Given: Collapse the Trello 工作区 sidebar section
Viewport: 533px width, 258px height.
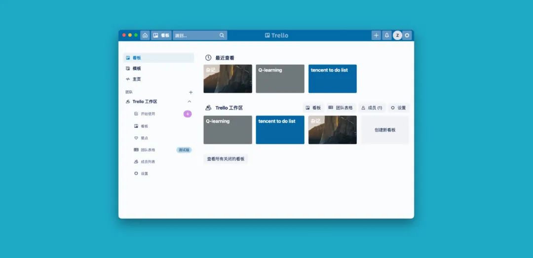Looking at the screenshot, I should click(x=190, y=102).
